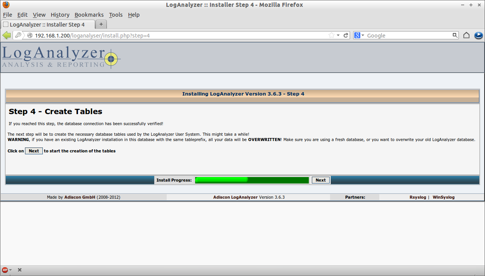Open the View menu

tap(39, 15)
